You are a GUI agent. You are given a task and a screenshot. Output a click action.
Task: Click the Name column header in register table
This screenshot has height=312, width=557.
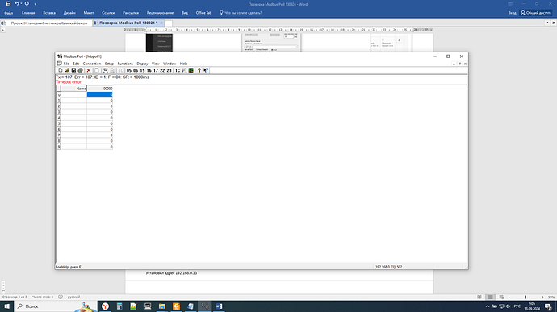[73, 89]
